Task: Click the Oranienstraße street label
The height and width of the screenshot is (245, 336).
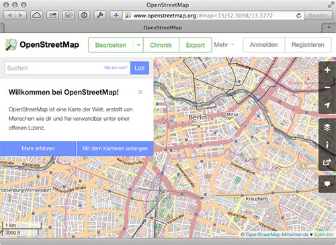Action: [242, 168]
